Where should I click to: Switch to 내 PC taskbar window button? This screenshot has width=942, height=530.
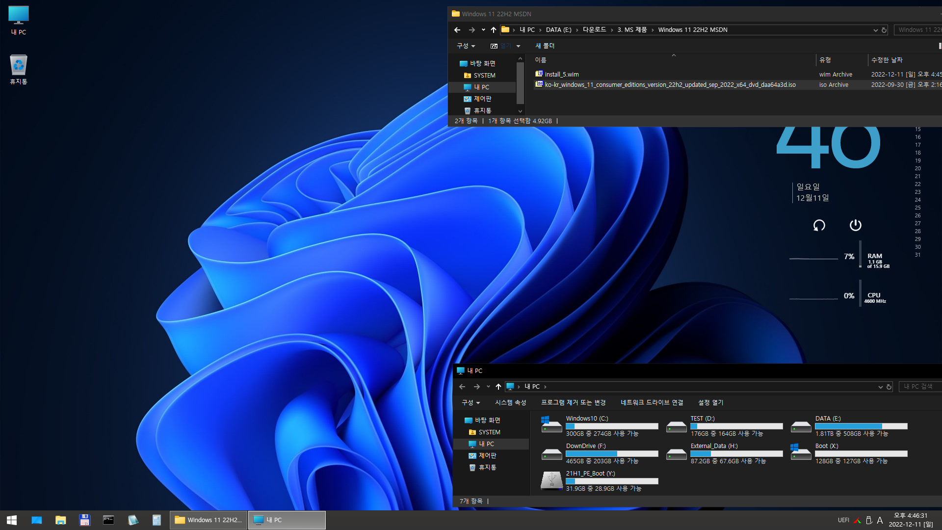pyautogui.click(x=287, y=520)
